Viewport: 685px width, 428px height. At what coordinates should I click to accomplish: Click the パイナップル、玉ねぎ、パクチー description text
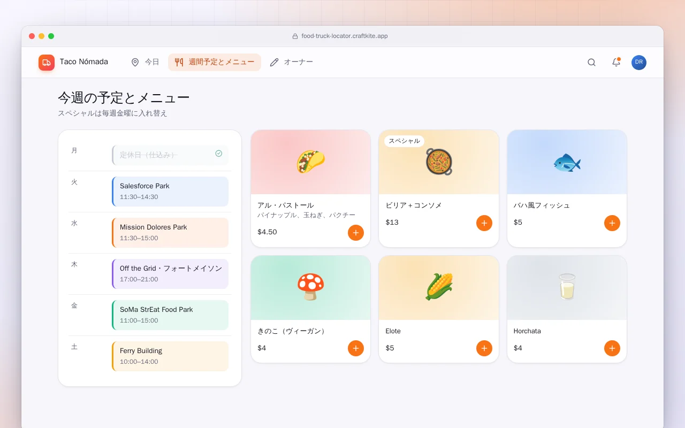pyautogui.click(x=306, y=215)
